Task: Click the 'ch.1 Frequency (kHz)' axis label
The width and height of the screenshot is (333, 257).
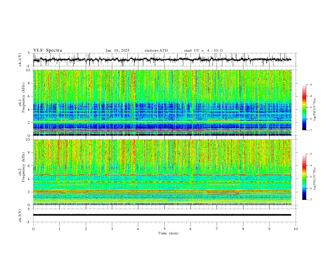Action: [x=22, y=97]
